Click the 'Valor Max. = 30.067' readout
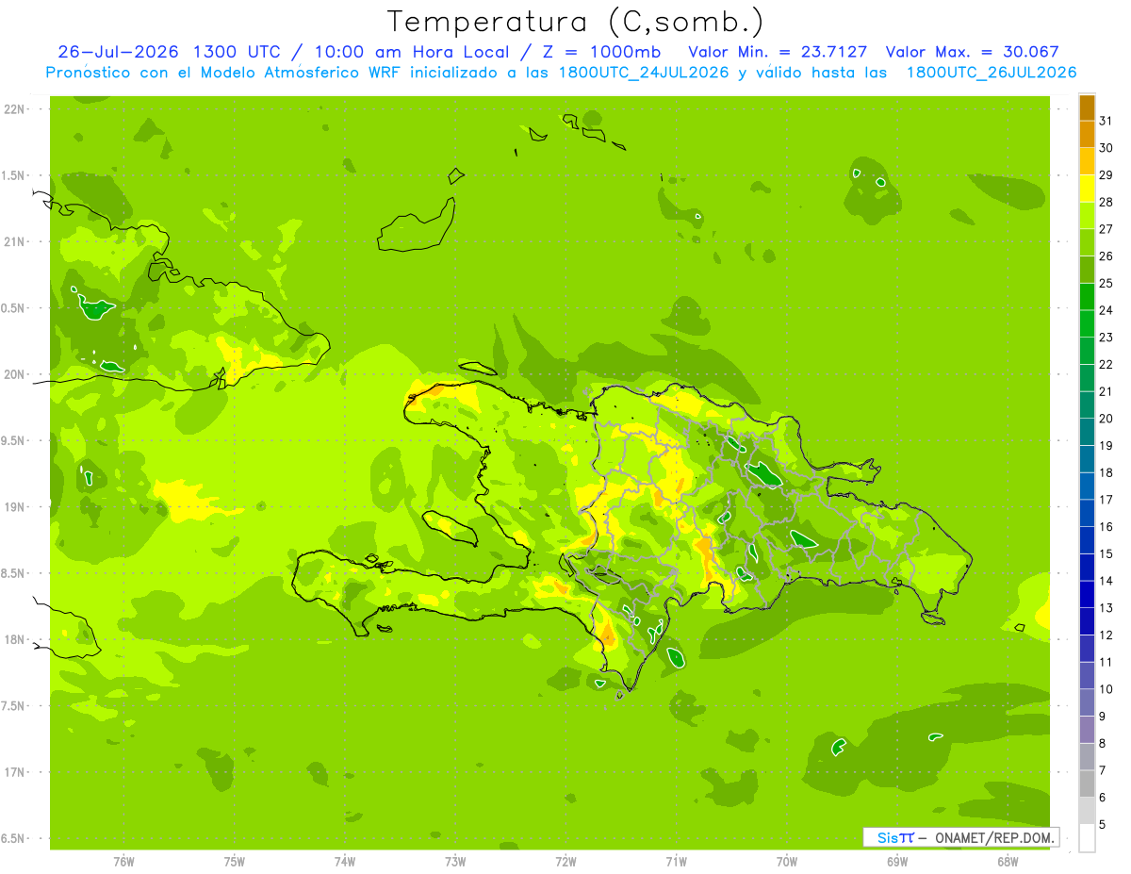The image size is (1131, 874). click(973, 52)
